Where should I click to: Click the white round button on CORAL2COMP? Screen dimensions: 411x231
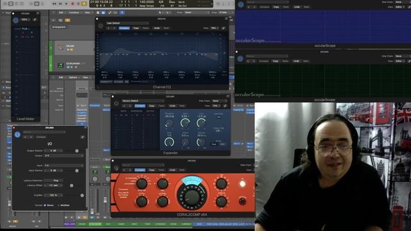click(x=243, y=184)
